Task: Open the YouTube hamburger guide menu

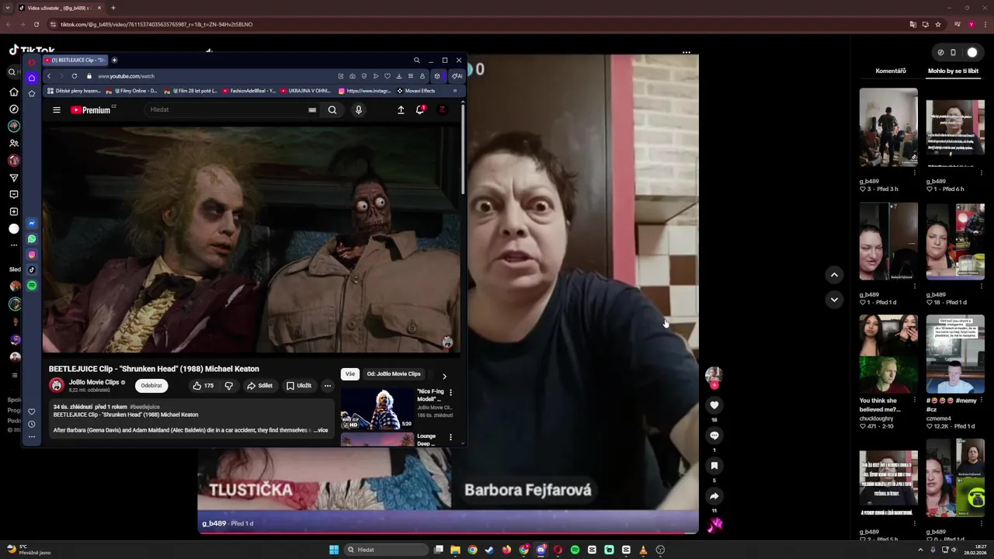Action: pyautogui.click(x=57, y=110)
